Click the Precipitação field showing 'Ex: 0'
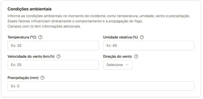The width and height of the screenshot is (203, 99). click(x=101, y=86)
